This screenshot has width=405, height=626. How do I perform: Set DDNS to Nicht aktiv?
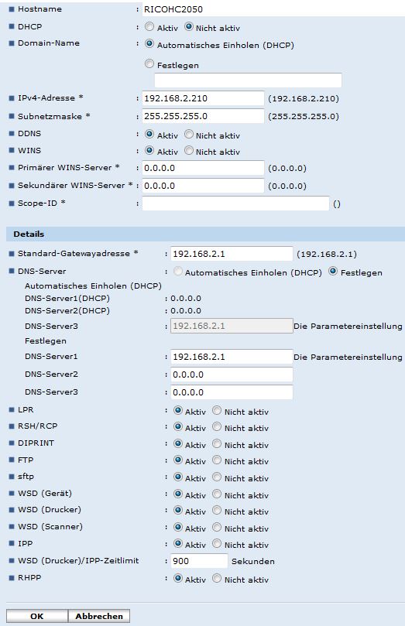189,134
